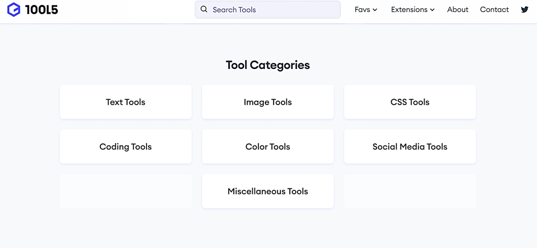Expand the Extensions dropdown menu
Image resolution: width=537 pixels, height=248 pixels.
(413, 9)
